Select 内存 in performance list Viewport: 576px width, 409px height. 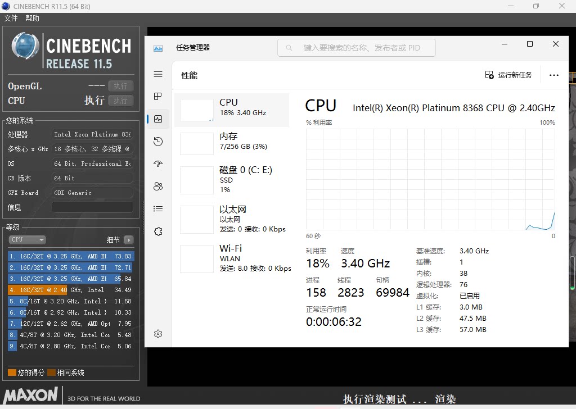point(232,143)
